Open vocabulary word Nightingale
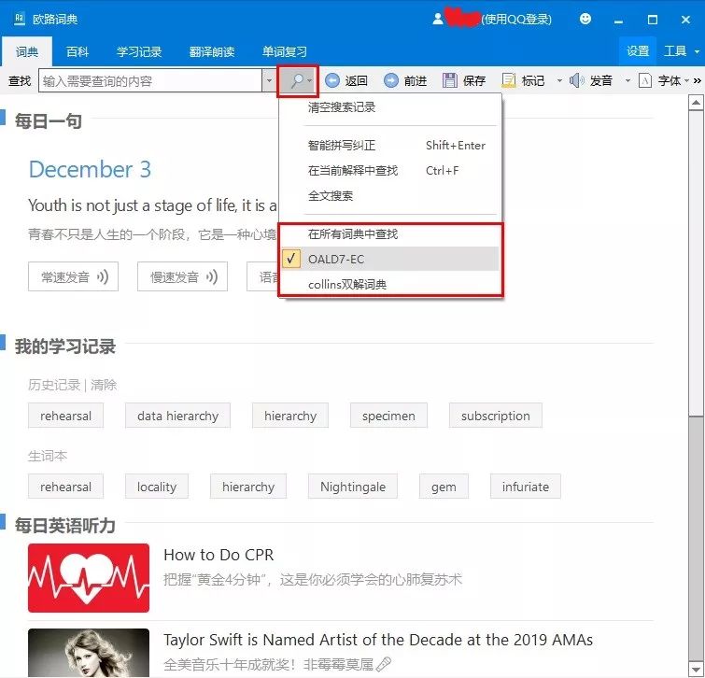 tap(353, 487)
